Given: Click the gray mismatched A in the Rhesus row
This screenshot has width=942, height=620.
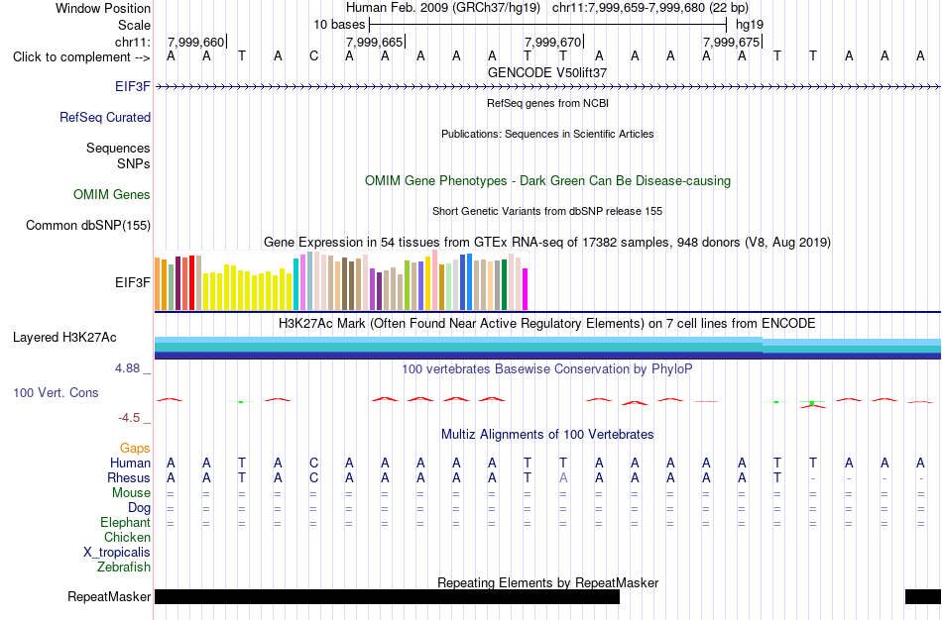Looking at the screenshot, I should [563, 477].
